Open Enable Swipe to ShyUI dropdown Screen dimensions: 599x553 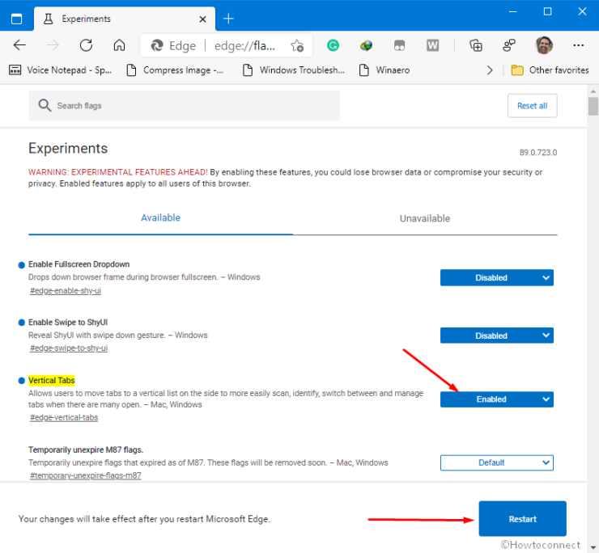tap(497, 336)
